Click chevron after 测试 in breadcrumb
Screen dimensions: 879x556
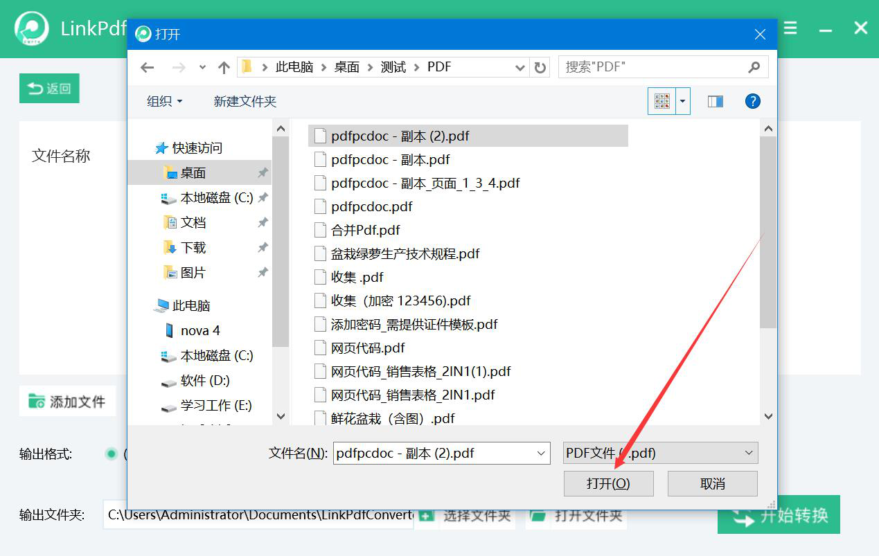(416, 67)
